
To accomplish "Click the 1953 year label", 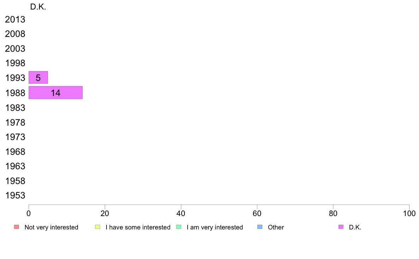I will (x=15, y=196).
